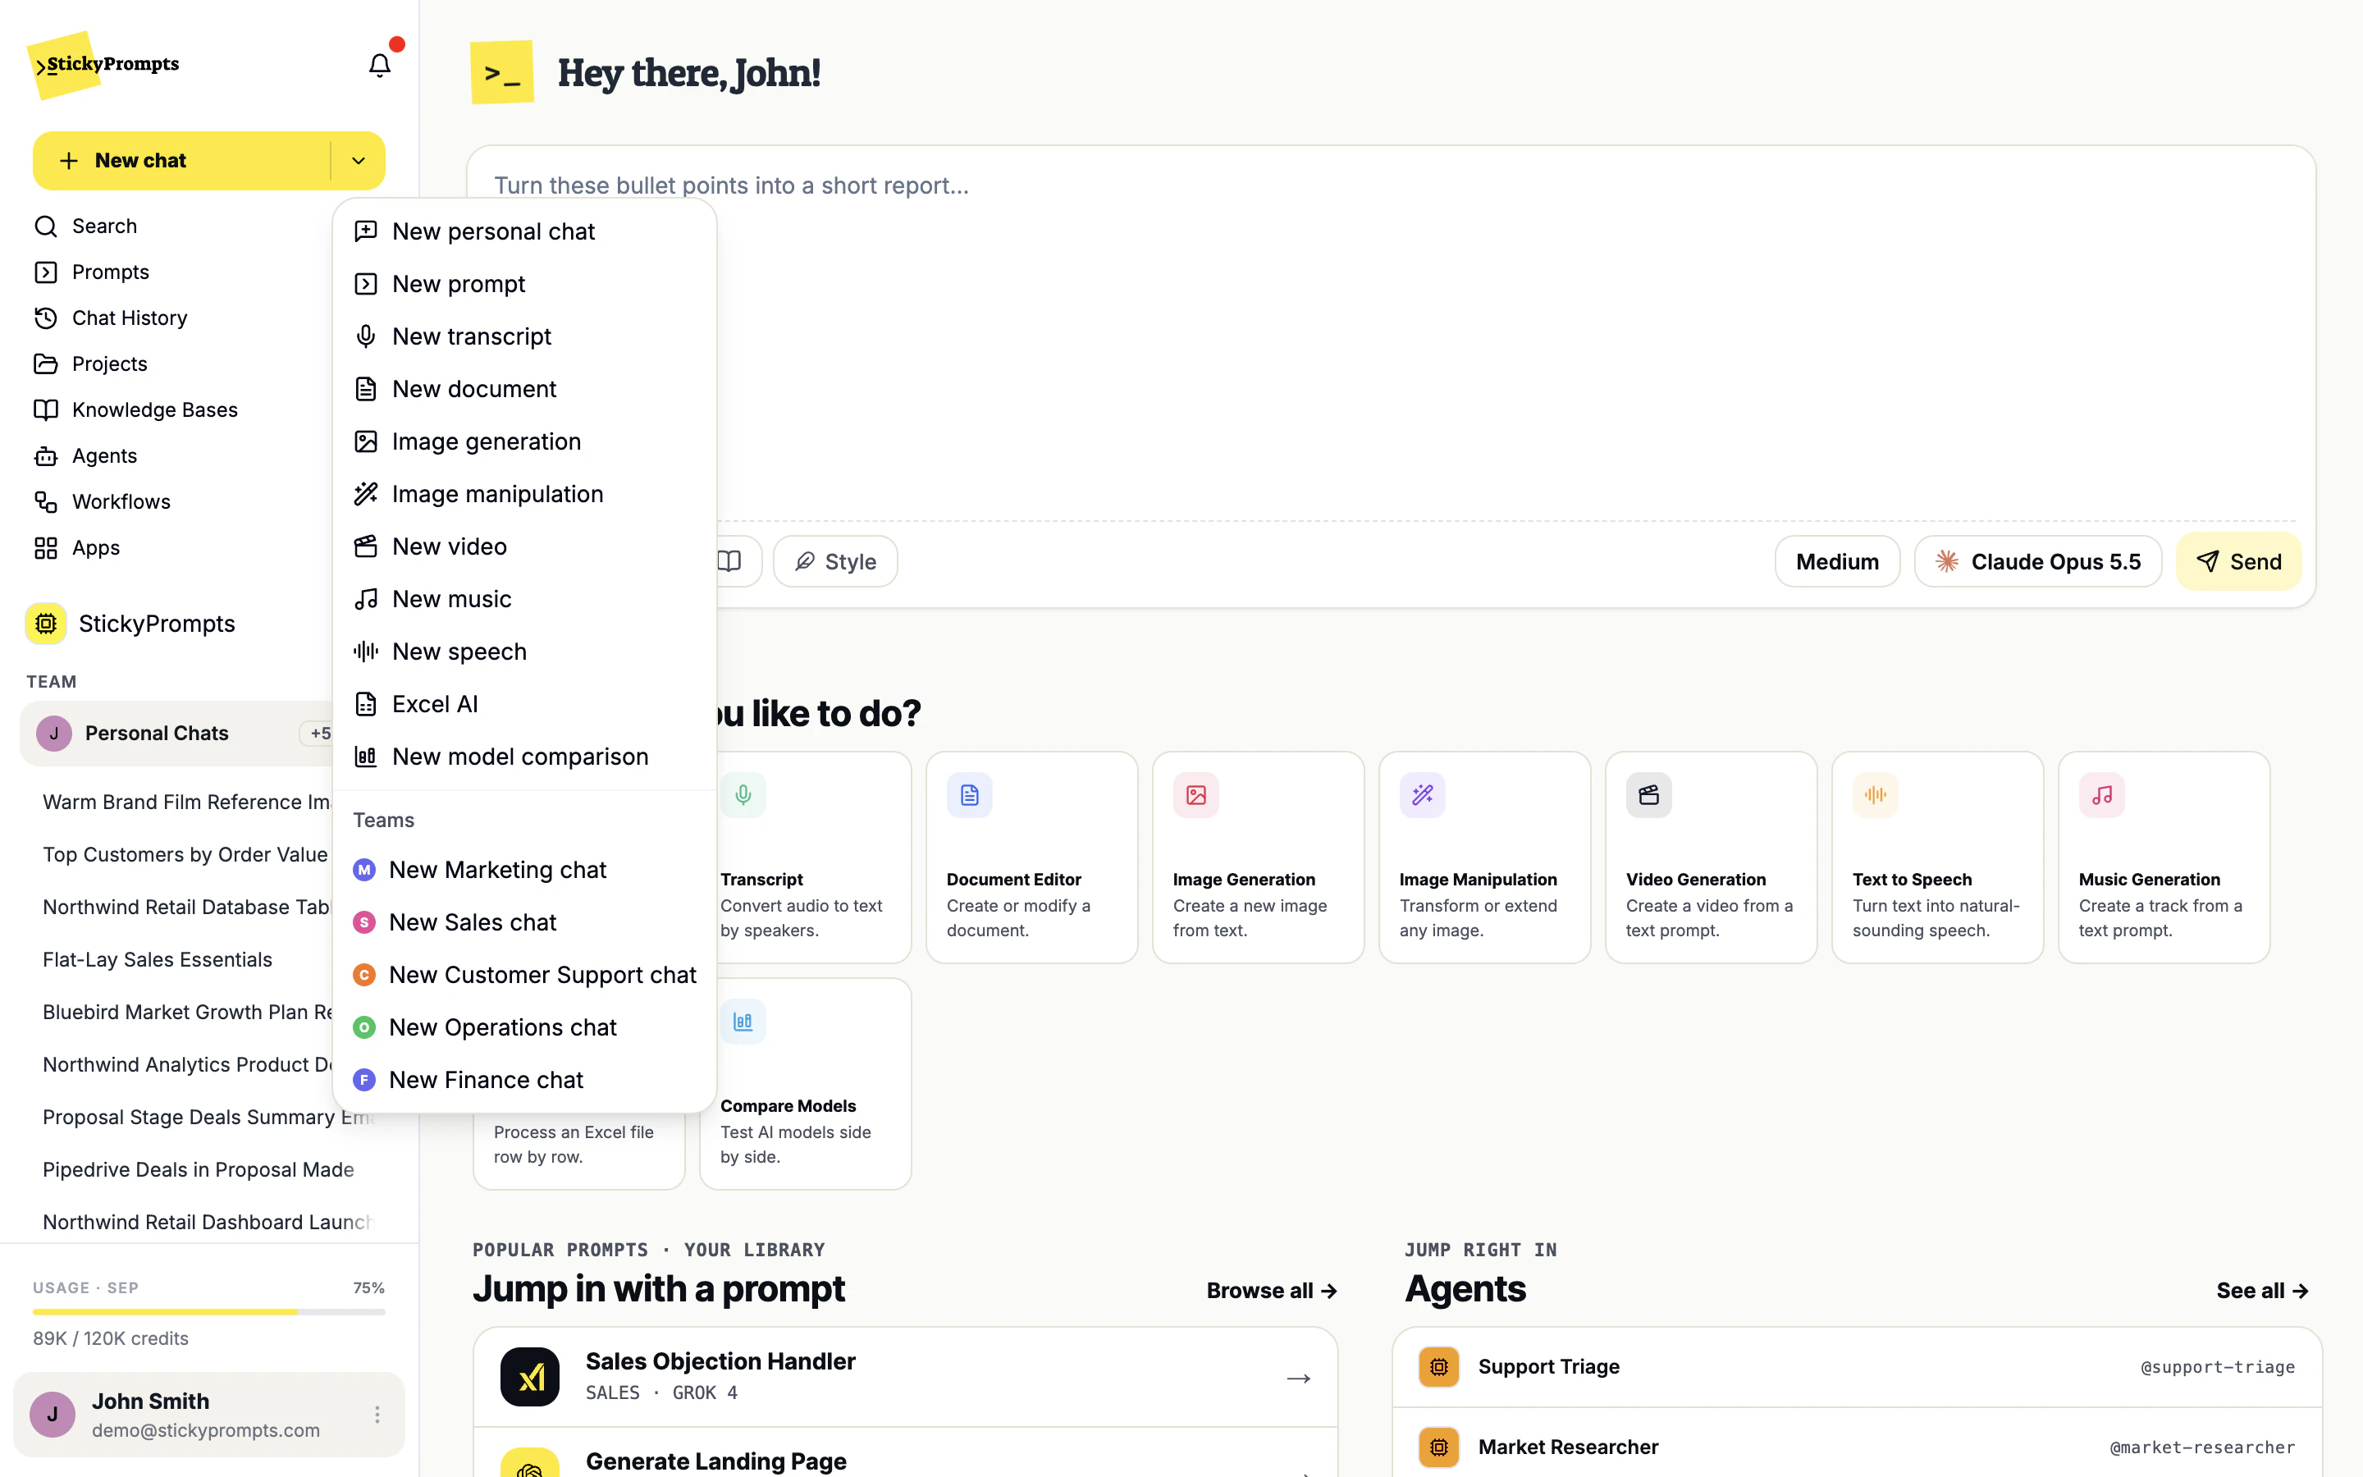Open the Style selector
Screen dimensions: 2363x1477
click(836, 562)
